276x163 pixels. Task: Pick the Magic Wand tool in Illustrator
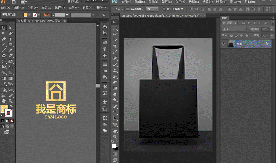tap(3, 33)
